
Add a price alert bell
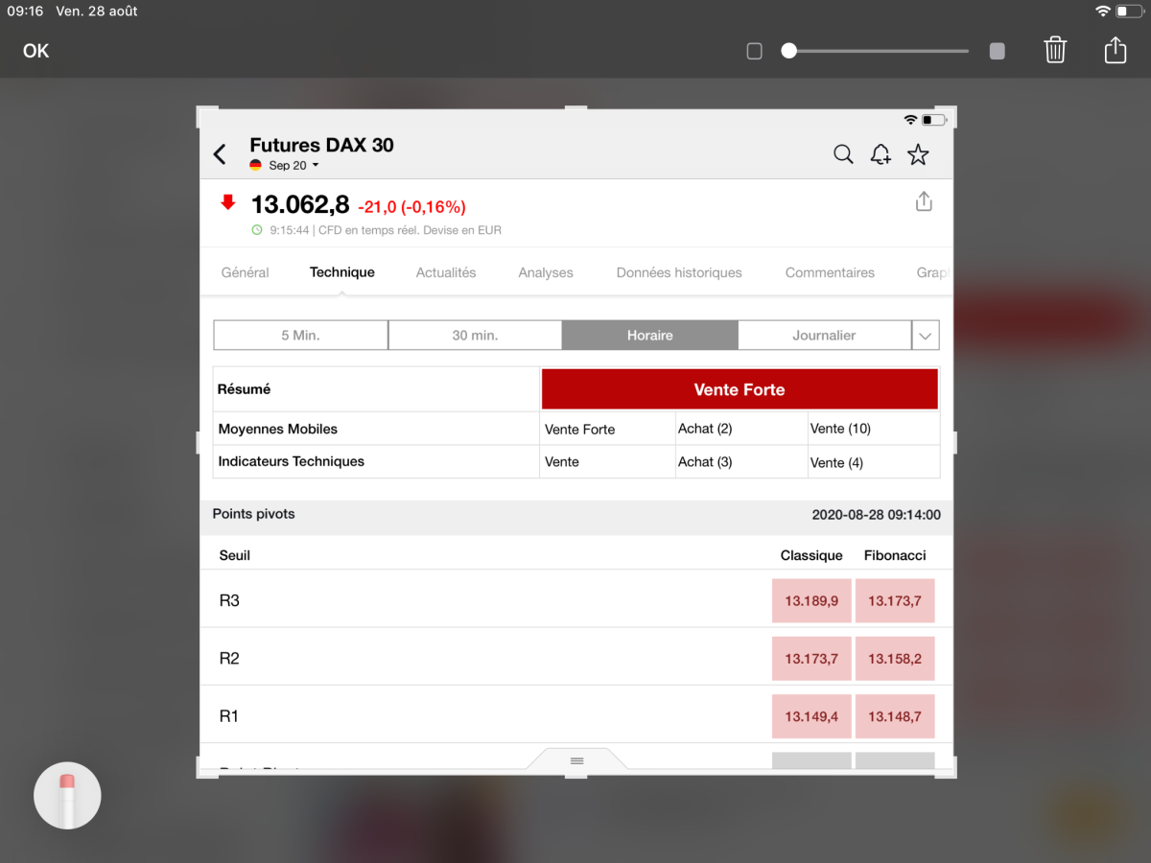[881, 154]
